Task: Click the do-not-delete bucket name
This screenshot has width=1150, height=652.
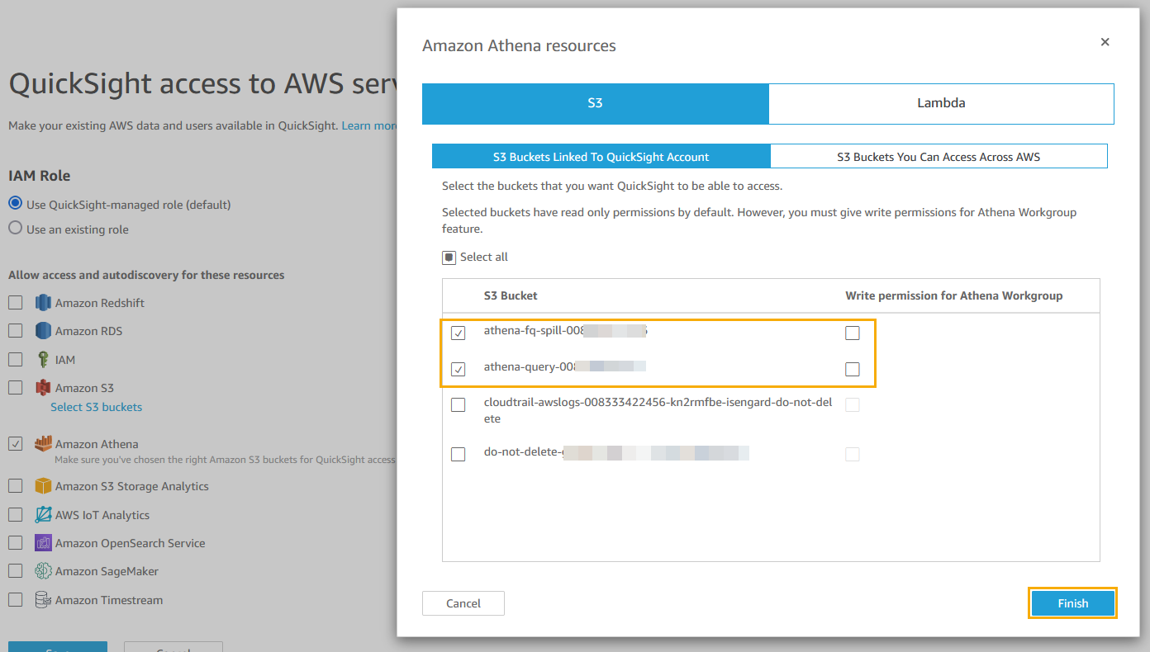Action: (616, 452)
